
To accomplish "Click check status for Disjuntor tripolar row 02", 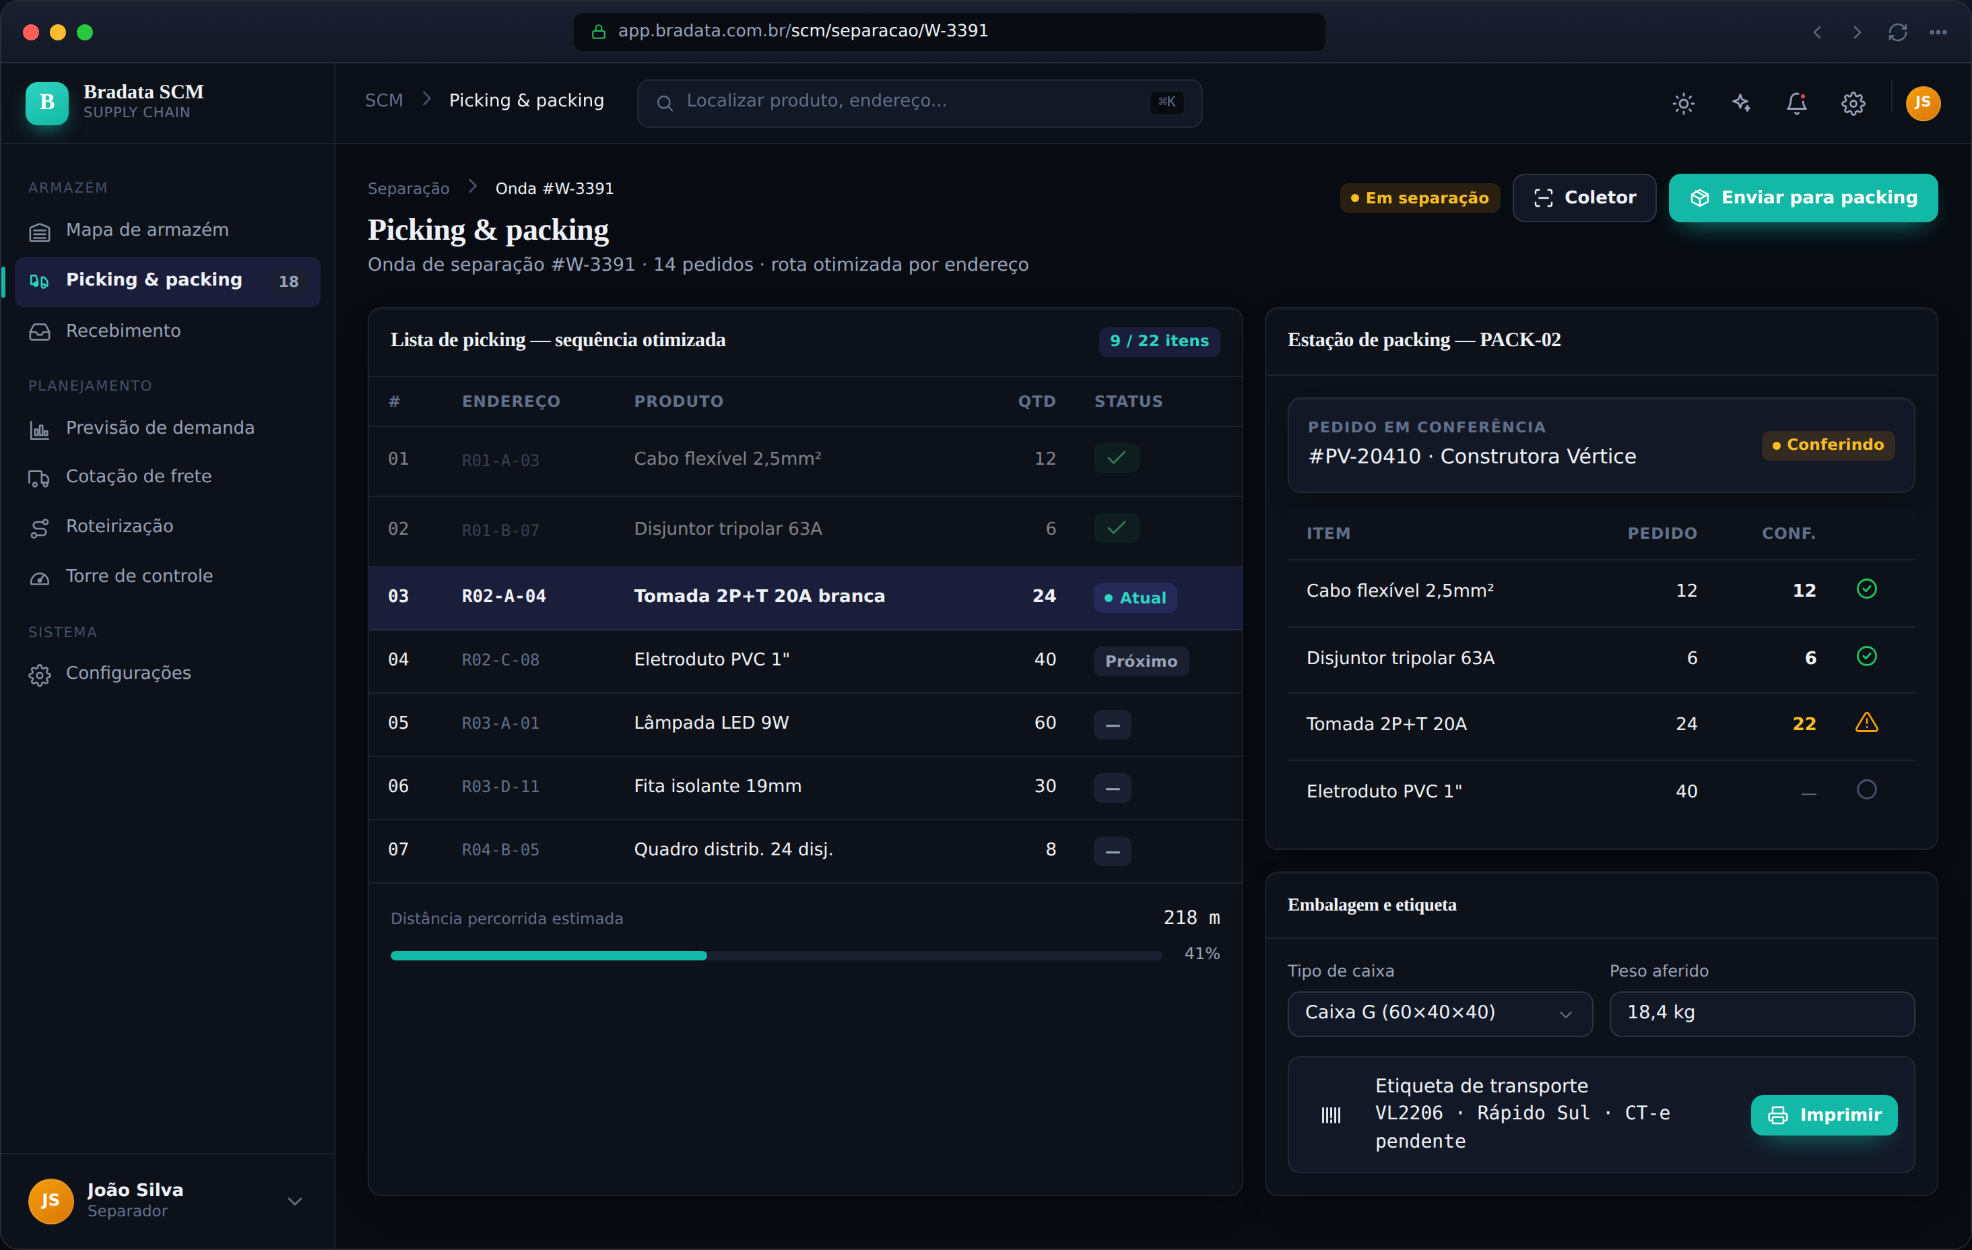I will [1115, 528].
